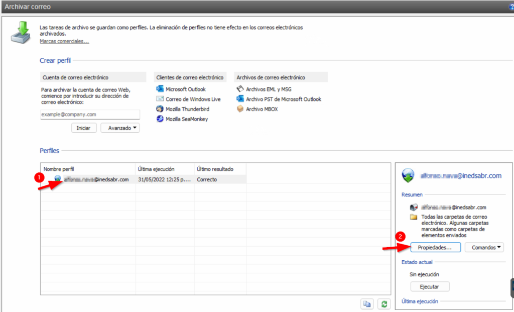
Task: Click the Mozilla SeaMonkey icon
Action: click(x=160, y=119)
